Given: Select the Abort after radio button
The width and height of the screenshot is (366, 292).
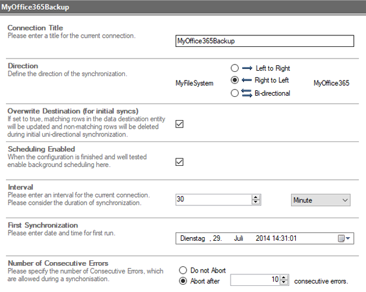Looking at the screenshot, I should (182, 280).
